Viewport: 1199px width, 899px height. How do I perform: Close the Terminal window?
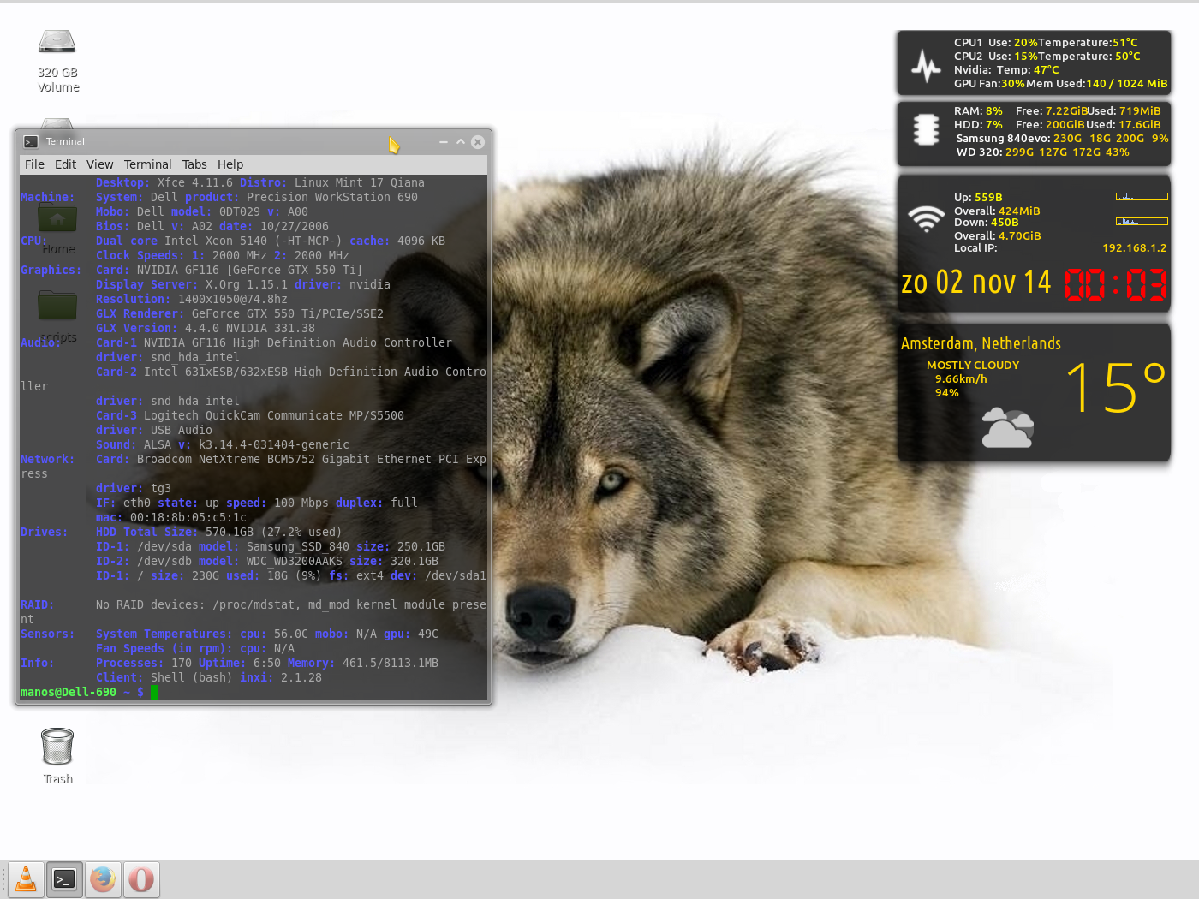[478, 142]
